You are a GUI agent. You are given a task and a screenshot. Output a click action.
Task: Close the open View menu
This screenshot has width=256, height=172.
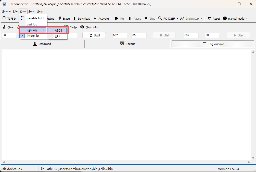[23, 11]
